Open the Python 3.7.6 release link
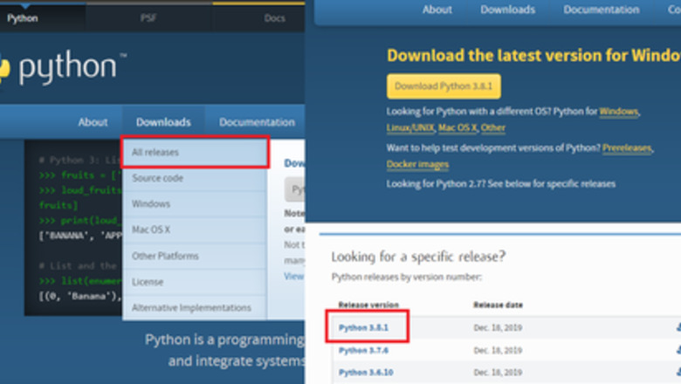 [364, 350]
